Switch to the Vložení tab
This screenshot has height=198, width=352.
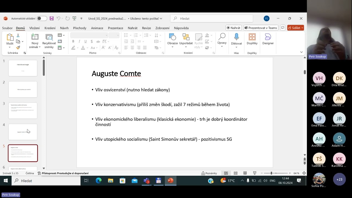point(34,28)
